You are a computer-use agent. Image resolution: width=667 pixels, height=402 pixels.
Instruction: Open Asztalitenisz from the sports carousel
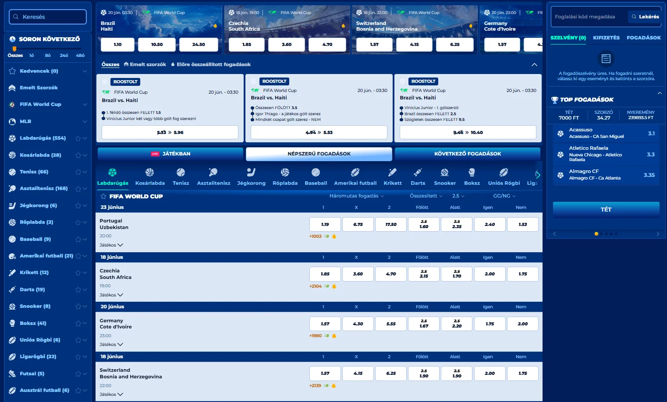click(x=213, y=173)
